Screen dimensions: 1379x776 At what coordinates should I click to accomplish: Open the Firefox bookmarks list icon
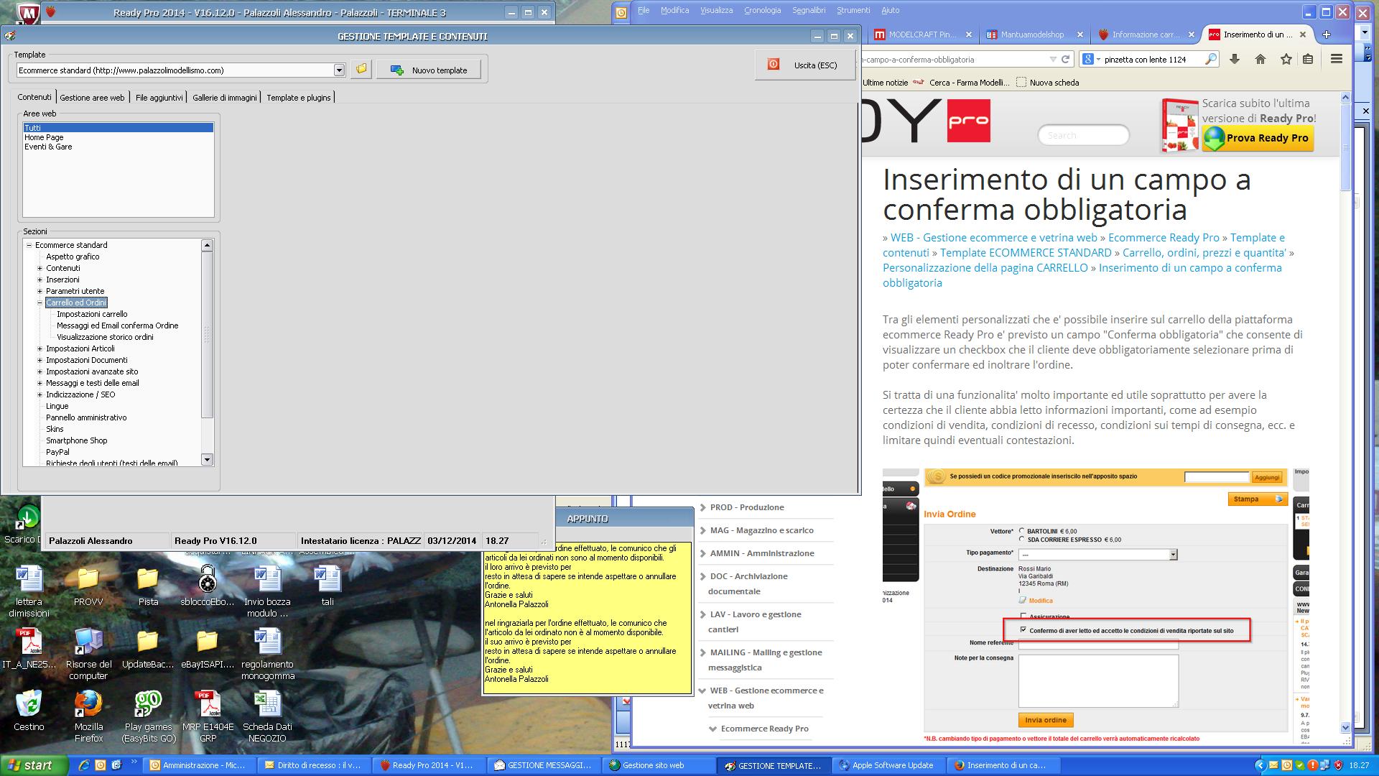1309,60
